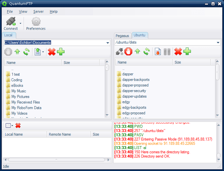Open the upload icon dropdown arrow
This screenshot has width=224, height=171.
43,52
